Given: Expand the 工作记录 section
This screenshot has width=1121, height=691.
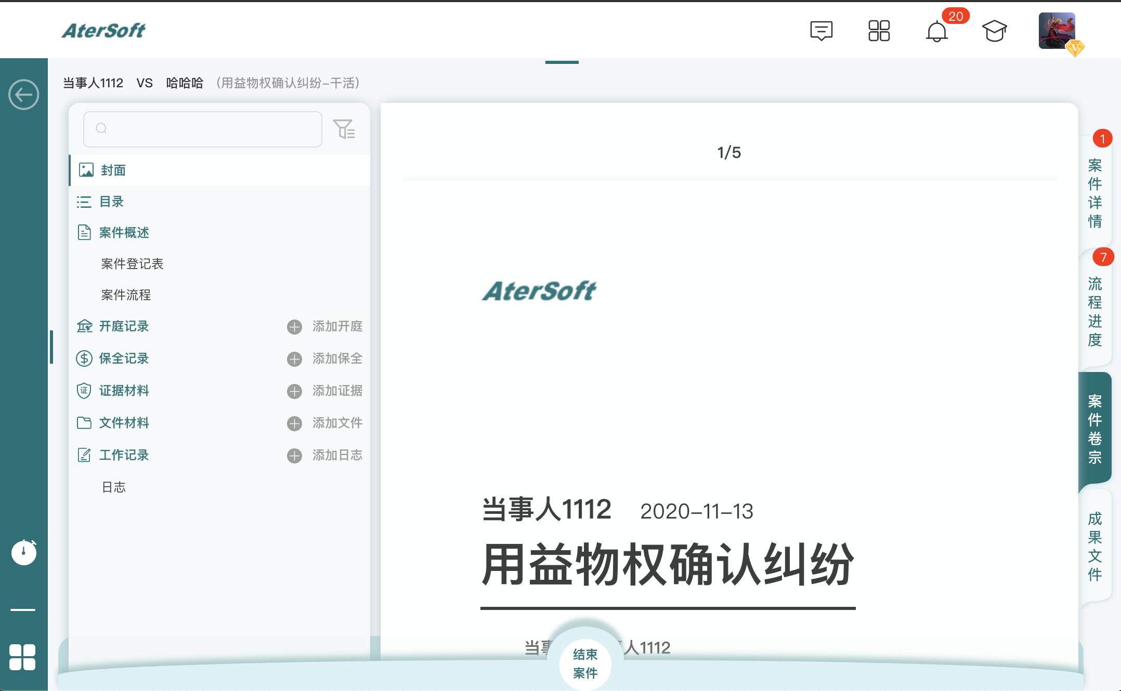Looking at the screenshot, I should pos(124,455).
